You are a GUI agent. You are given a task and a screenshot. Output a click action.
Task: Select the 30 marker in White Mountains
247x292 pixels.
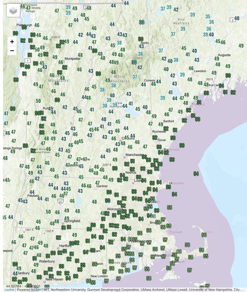(134, 62)
